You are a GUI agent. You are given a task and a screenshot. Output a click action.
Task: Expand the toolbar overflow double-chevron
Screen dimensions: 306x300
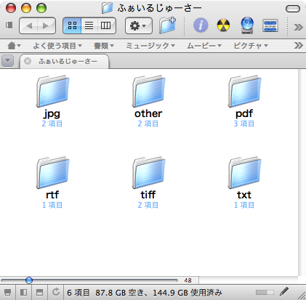(x=298, y=27)
